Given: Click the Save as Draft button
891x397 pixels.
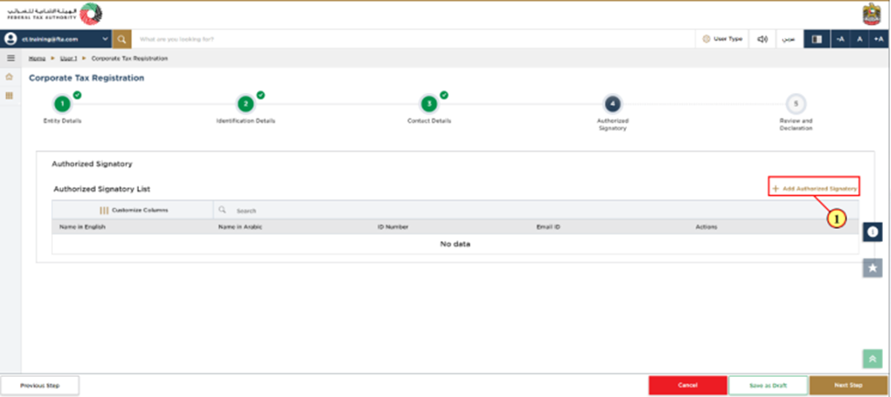Looking at the screenshot, I should coord(768,385).
